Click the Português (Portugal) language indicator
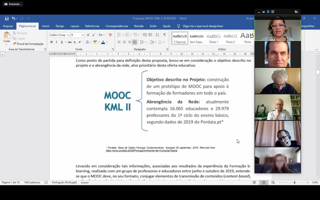The image size is (320, 200). [64, 182]
